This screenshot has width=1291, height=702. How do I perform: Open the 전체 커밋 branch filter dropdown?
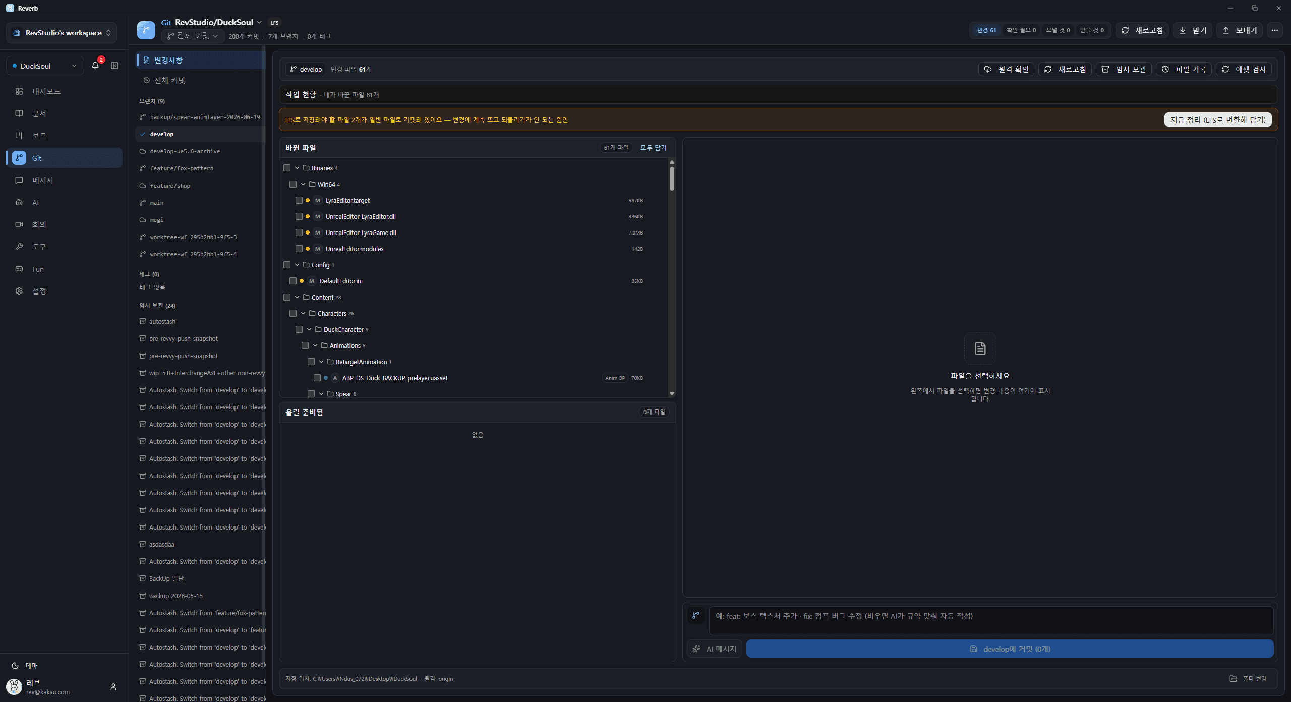pos(193,36)
